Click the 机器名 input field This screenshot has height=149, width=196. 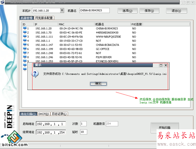[x=94, y=11]
